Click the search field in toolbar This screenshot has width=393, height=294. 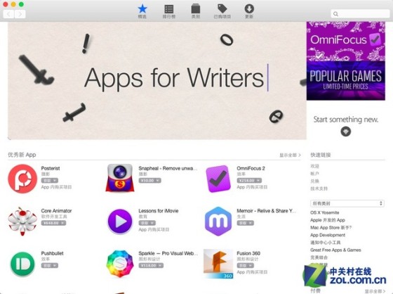[x=360, y=14]
